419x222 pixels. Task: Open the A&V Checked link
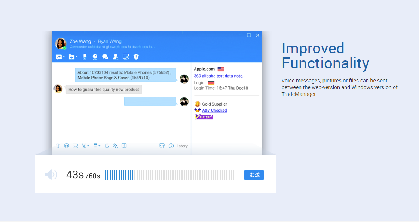point(214,110)
